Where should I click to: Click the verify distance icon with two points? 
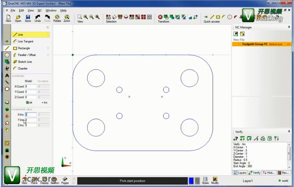pos(242,138)
